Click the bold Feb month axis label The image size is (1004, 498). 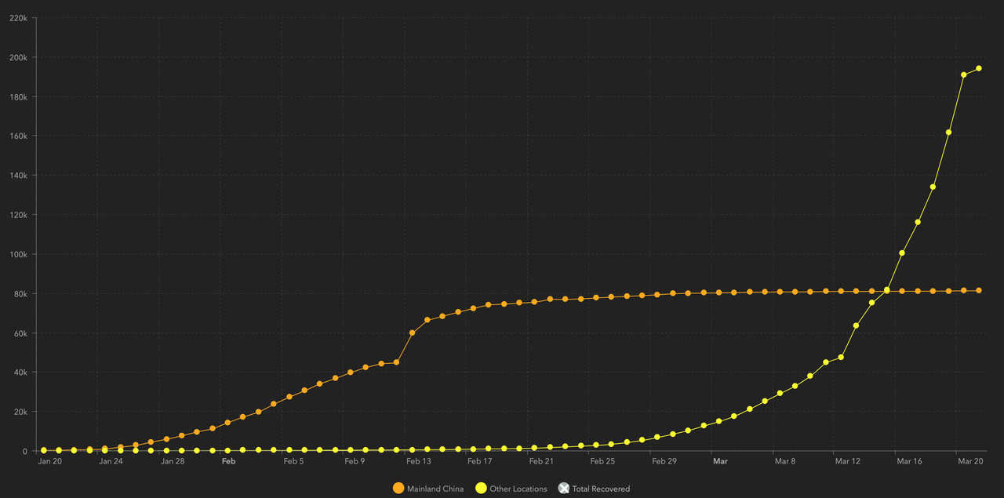click(229, 462)
